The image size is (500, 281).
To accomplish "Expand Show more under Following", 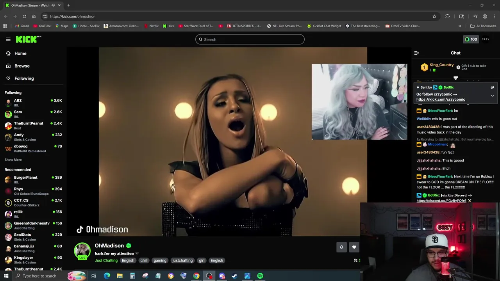I will (13, 160).
